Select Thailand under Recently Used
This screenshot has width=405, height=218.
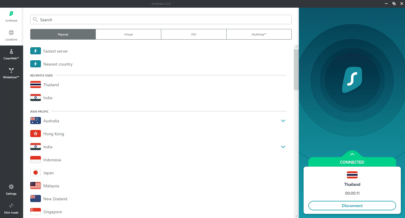click(x=158, y=85)
